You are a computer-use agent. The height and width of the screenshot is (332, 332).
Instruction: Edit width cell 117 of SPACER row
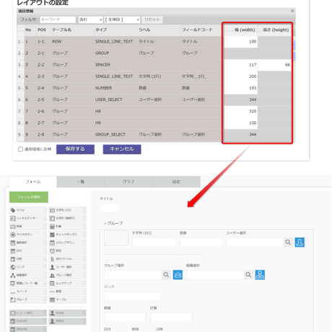(241, 65)
